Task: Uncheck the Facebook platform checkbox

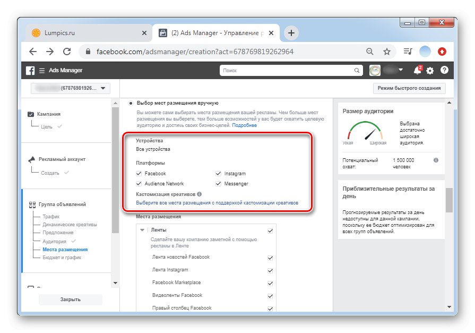Action: click(139, 174)
